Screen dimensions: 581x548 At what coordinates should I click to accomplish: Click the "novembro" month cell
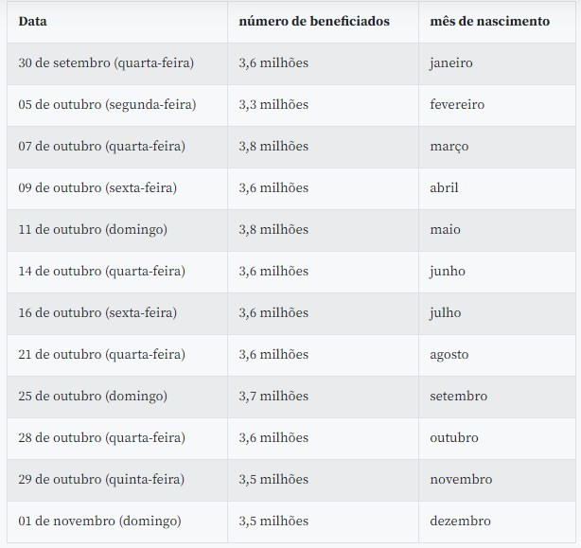tap(461, 479)
